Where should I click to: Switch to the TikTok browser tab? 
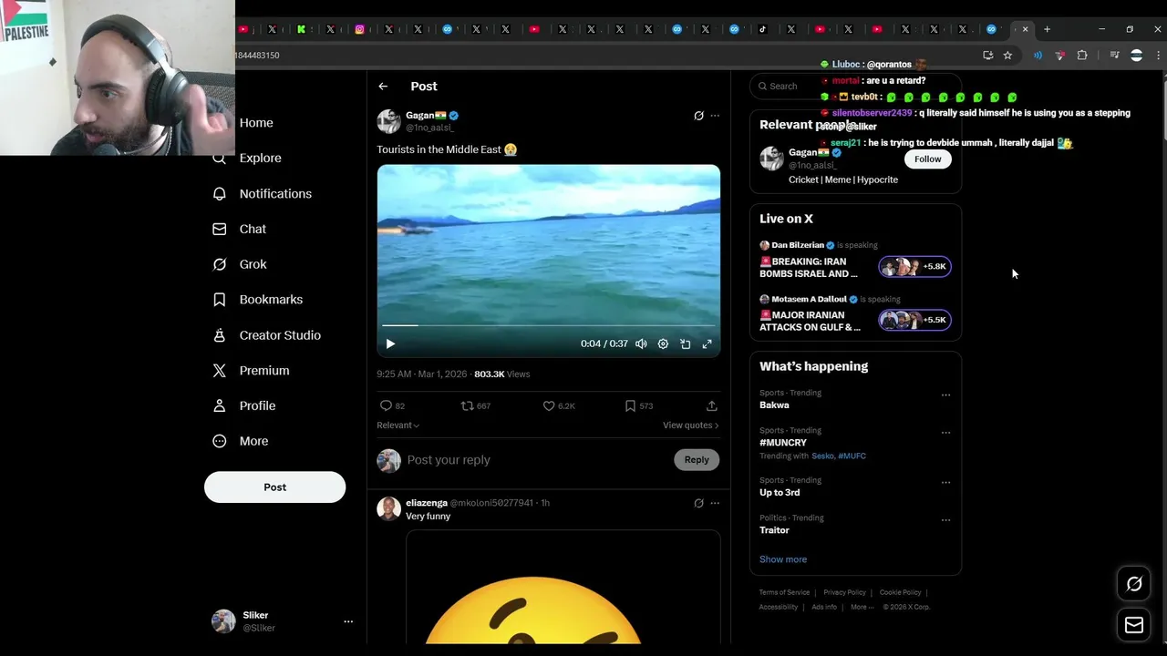763,29
